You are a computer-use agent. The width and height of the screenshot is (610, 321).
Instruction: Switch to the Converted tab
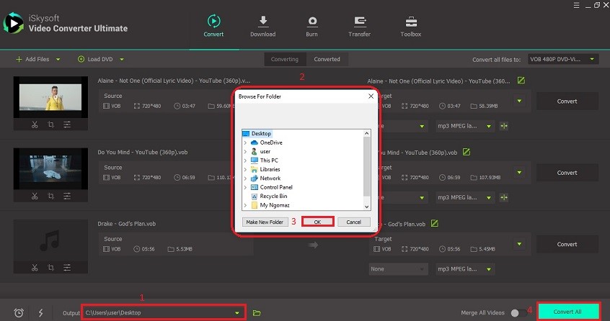click(x=327, y=59)
